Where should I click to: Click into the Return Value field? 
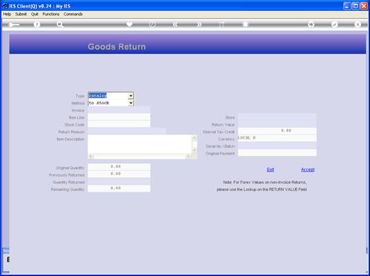click(x=277, y=124)
